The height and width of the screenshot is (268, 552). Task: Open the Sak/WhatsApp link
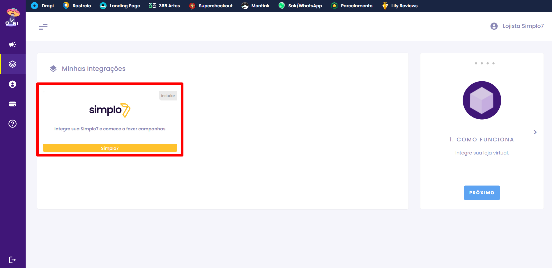[x=300, y=6]
